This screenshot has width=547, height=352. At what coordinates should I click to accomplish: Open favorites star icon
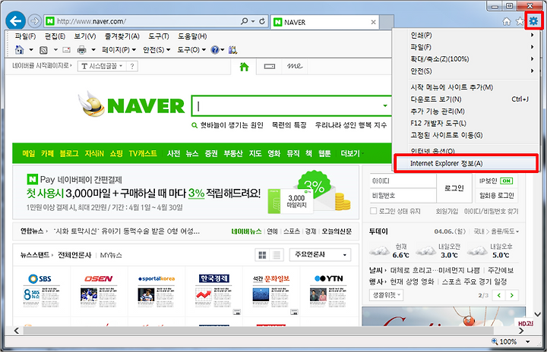tap(520, 21)
